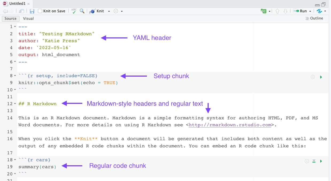Screen dimensions: 331x181
Task: Run the current line or selection
Action: (x=300, y=11)
